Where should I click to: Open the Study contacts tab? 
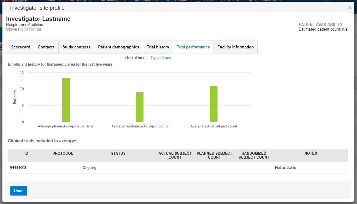pyautogui.click(x=76, y=47)
